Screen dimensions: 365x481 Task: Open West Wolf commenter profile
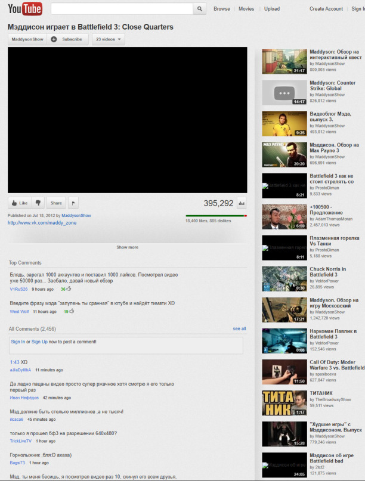(19, 311)
